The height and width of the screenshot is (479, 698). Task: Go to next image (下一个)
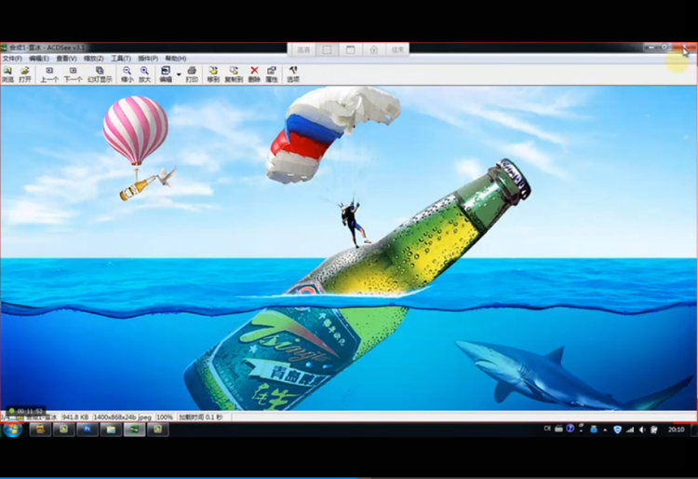(x=73, y=75)
